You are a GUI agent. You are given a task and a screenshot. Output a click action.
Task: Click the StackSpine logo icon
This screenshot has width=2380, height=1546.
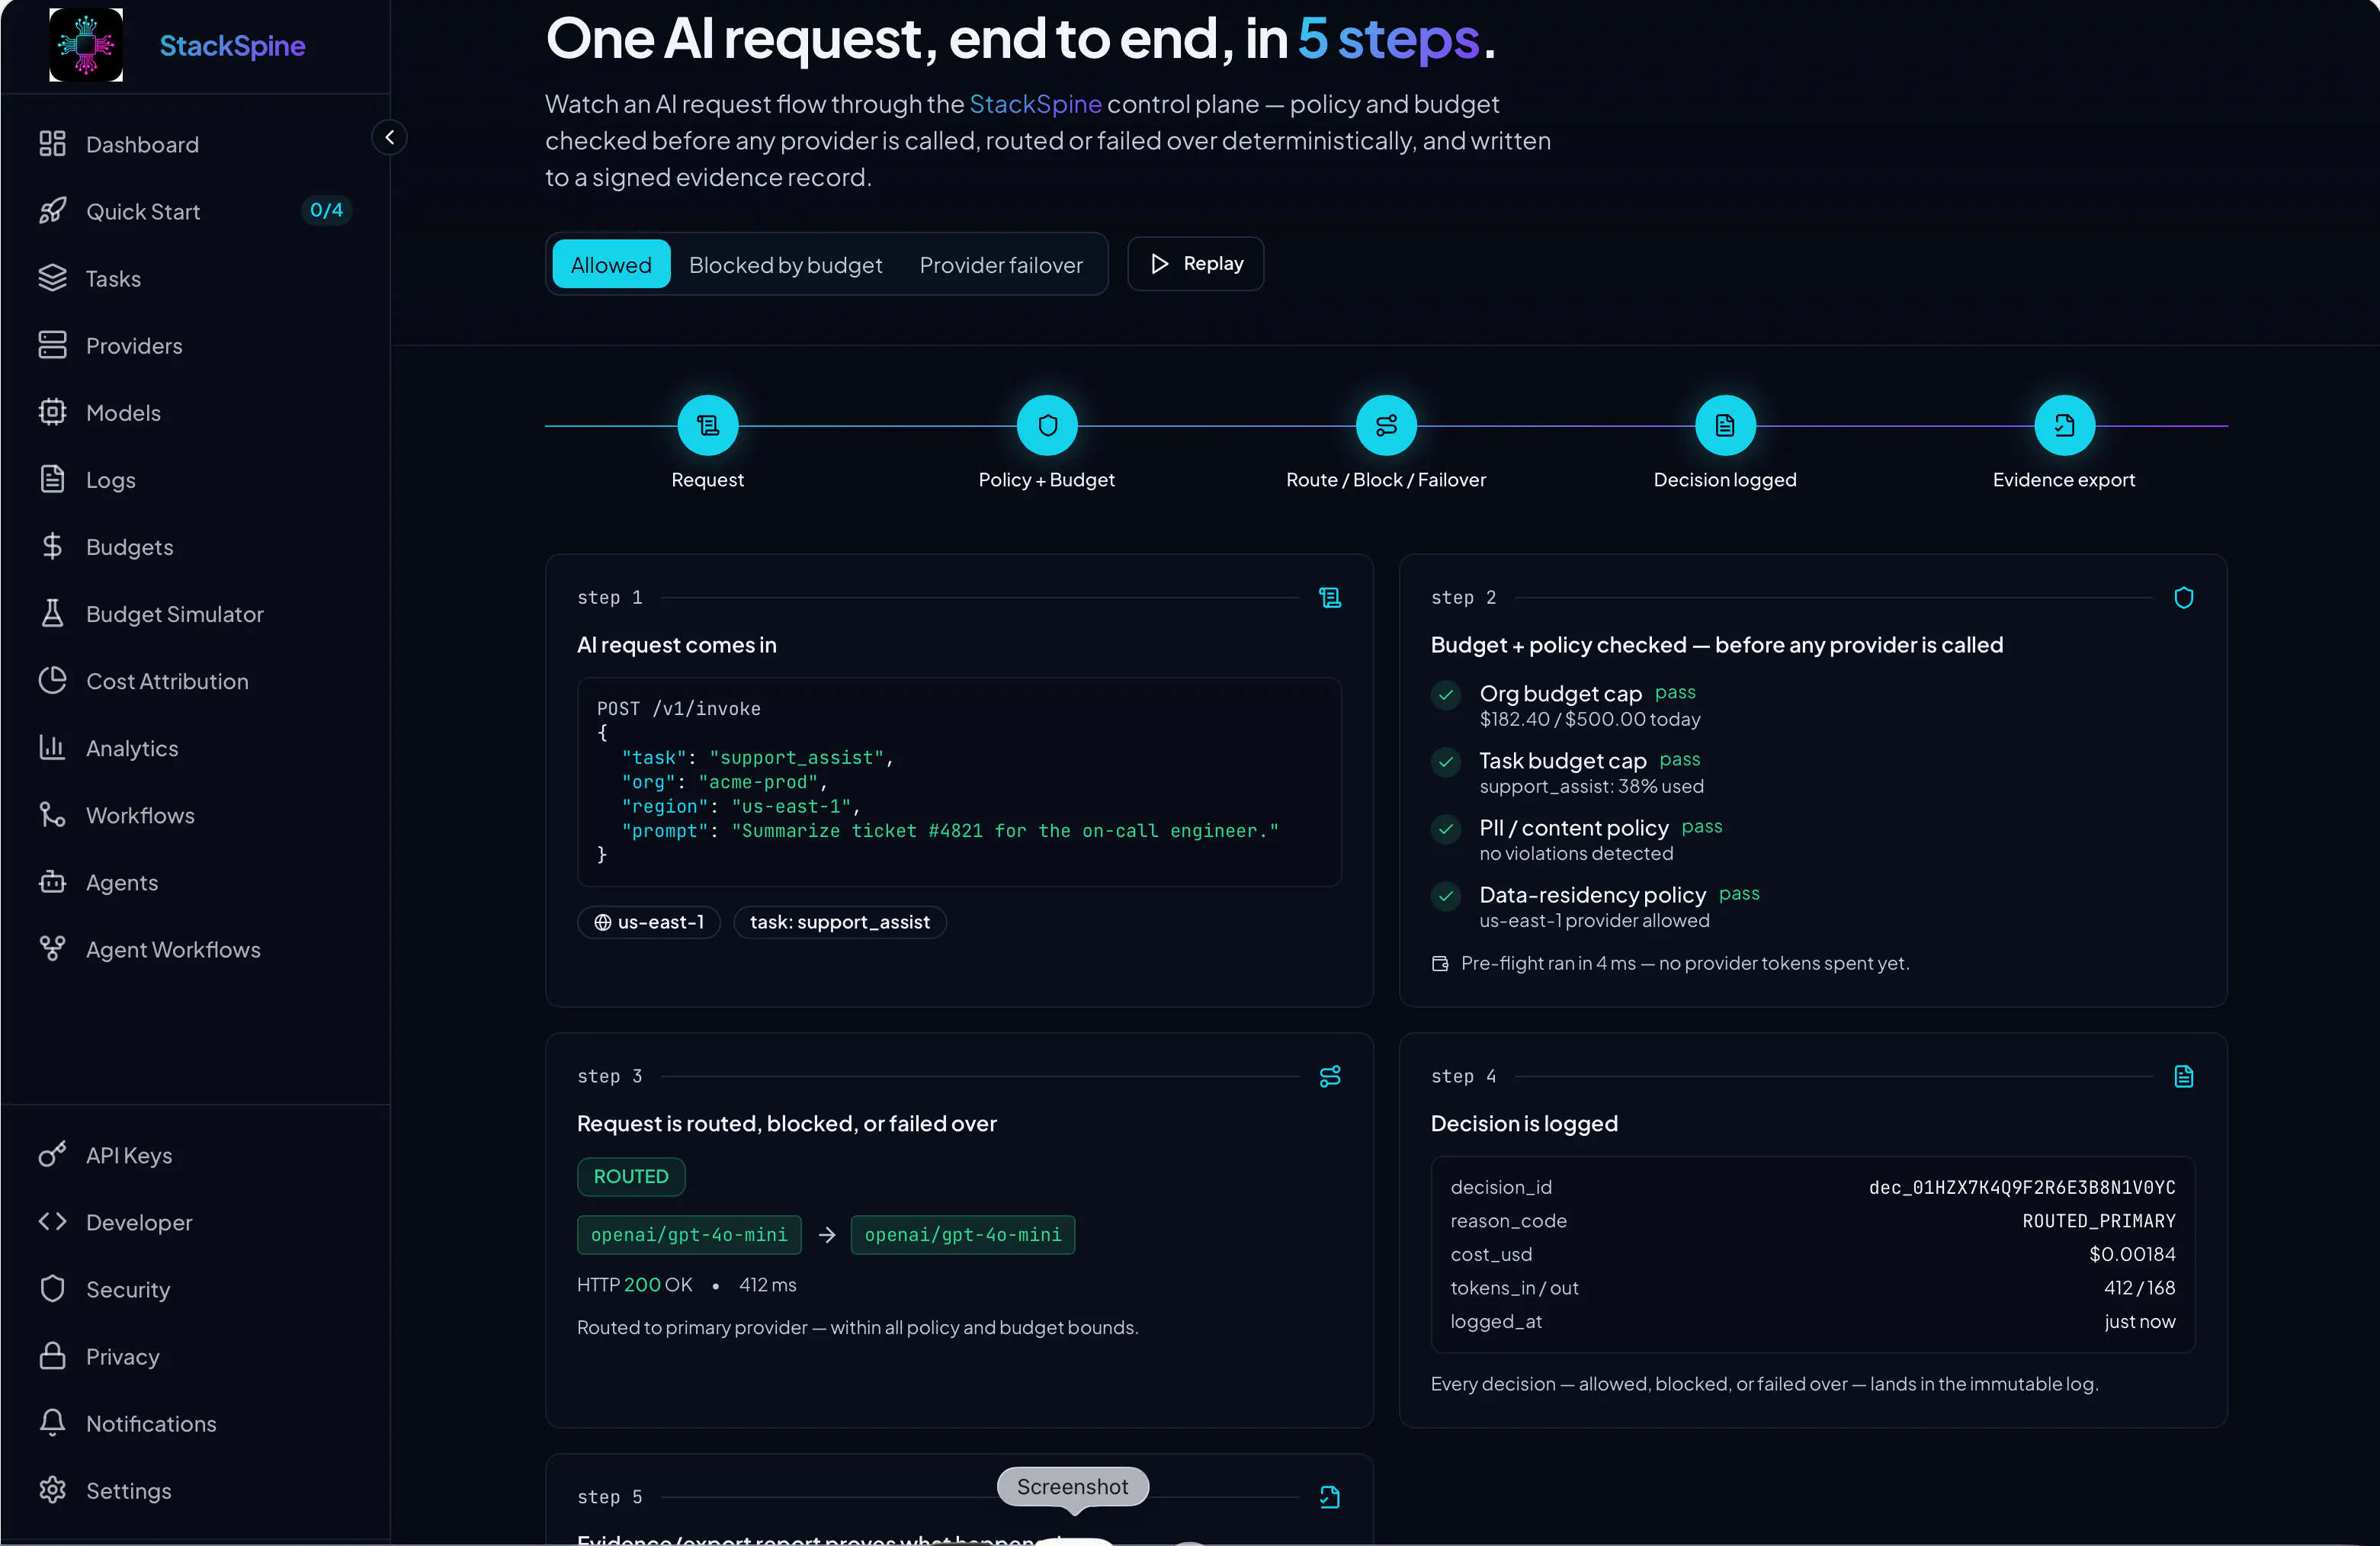coord(86,45)
